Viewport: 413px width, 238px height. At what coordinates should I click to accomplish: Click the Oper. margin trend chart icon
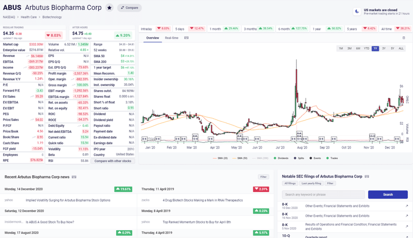[x=72, y=79]
